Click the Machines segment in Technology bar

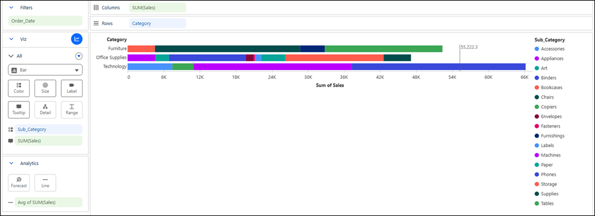point(273,66)
